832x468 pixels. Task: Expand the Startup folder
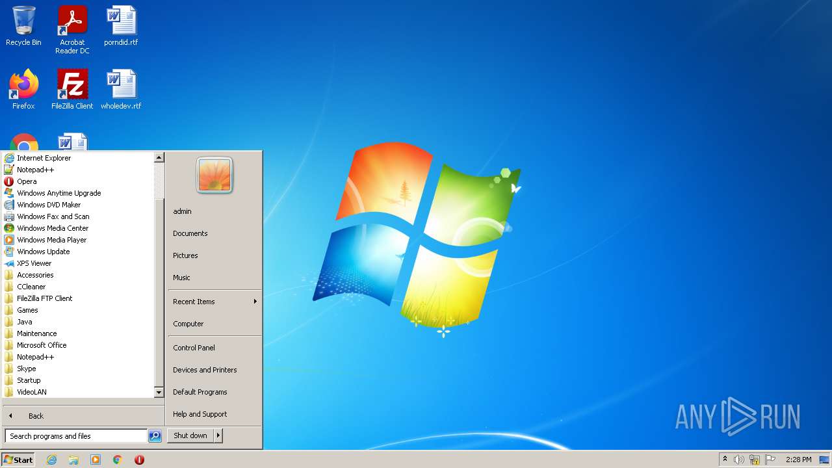(78, 380)
